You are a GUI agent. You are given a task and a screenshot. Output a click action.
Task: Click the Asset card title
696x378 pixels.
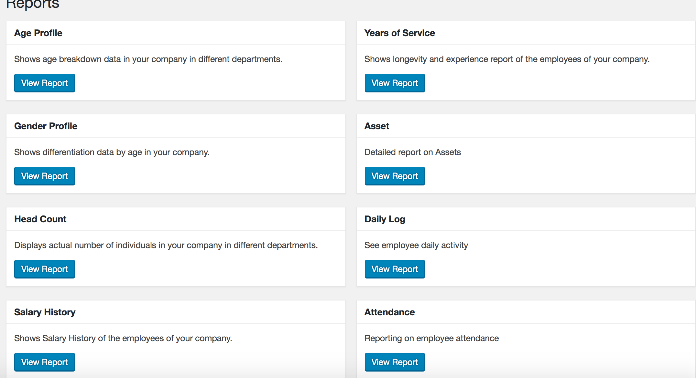(x=377, y=126)
